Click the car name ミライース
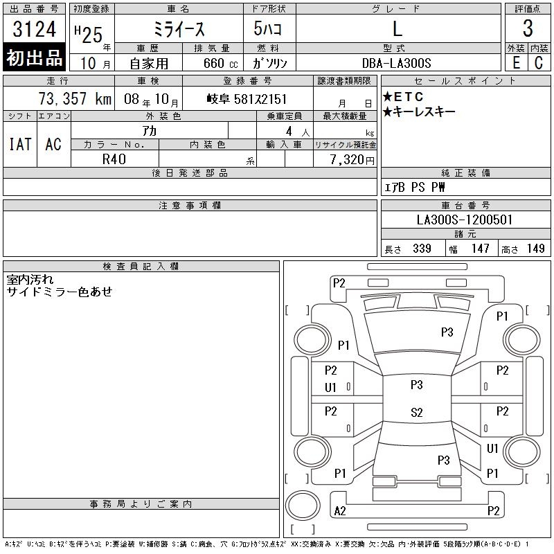 (178, 29)
